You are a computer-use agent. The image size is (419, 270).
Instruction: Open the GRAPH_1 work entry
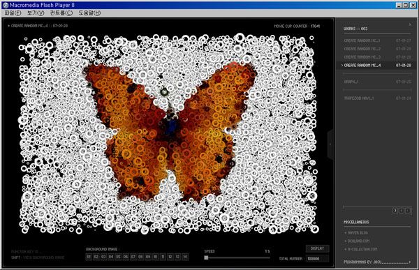377,82
